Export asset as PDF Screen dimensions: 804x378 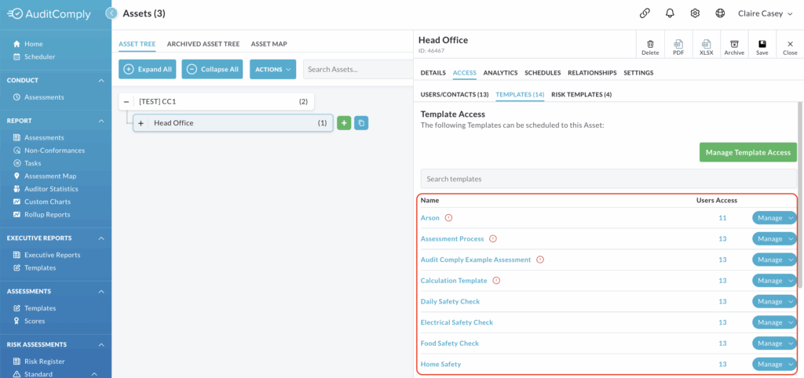678,45
